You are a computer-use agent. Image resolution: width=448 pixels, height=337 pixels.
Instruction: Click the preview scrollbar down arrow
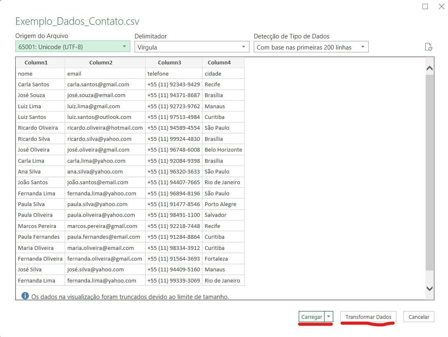click(x=429, y=288)
